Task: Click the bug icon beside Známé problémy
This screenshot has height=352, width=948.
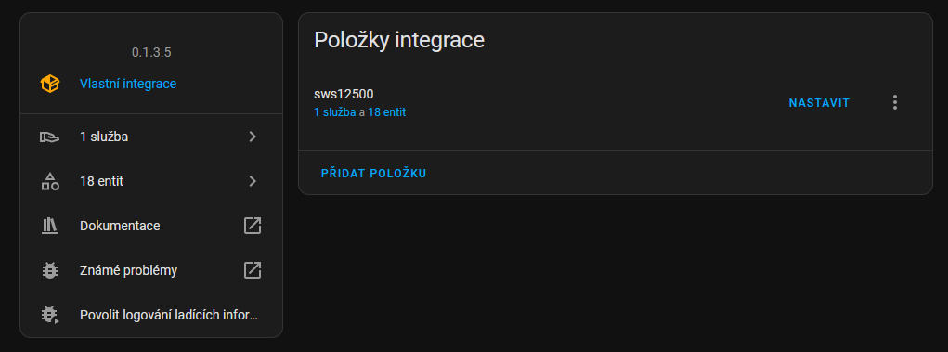Action: click(49, 270)
